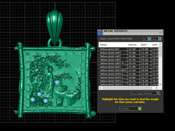Click the Library: Cutout White - (Fast)-Metal label

(116, 39)
